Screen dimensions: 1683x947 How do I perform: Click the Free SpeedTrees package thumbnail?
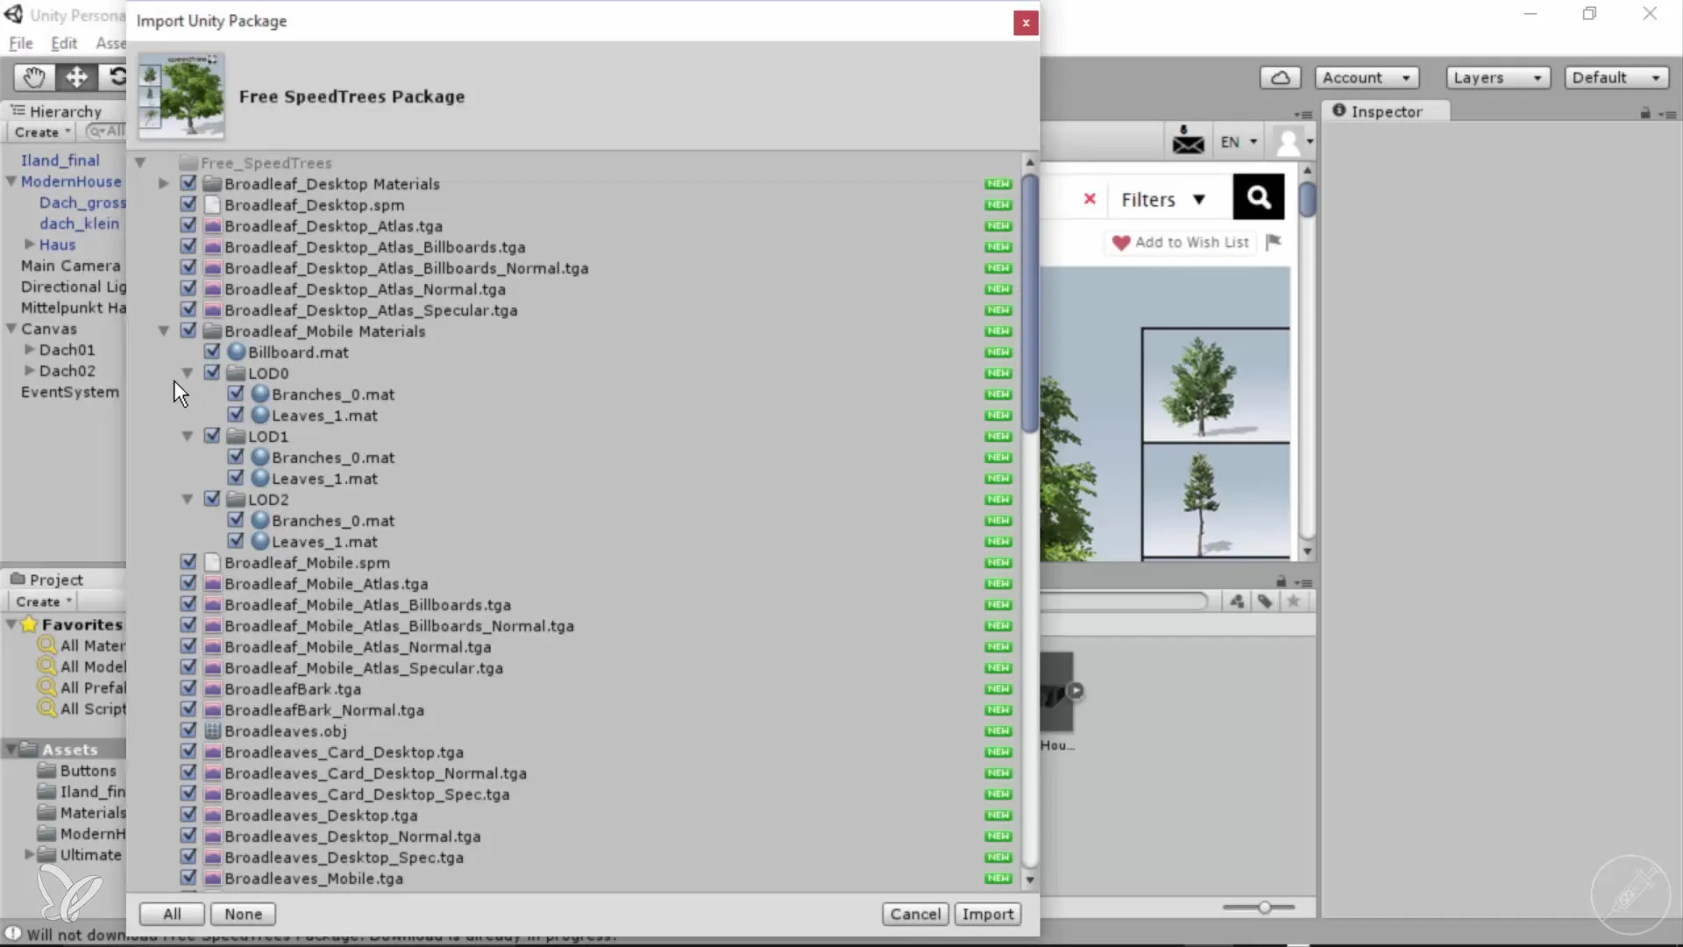pos(181,96)
